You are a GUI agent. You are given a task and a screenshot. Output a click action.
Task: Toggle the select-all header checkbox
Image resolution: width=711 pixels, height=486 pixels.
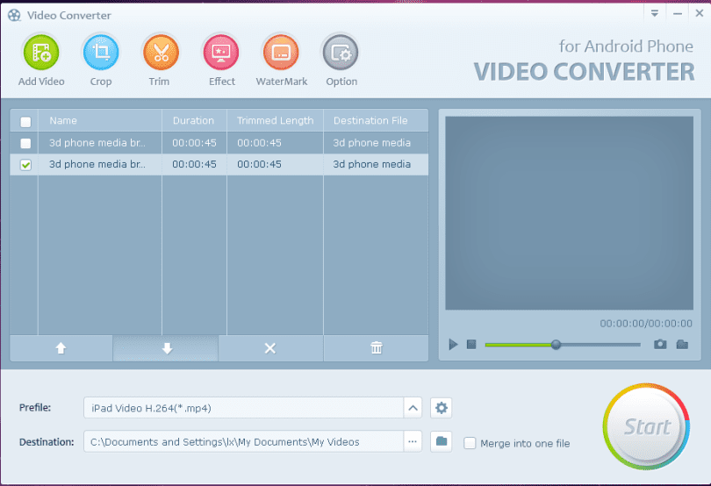click(25, 121)
